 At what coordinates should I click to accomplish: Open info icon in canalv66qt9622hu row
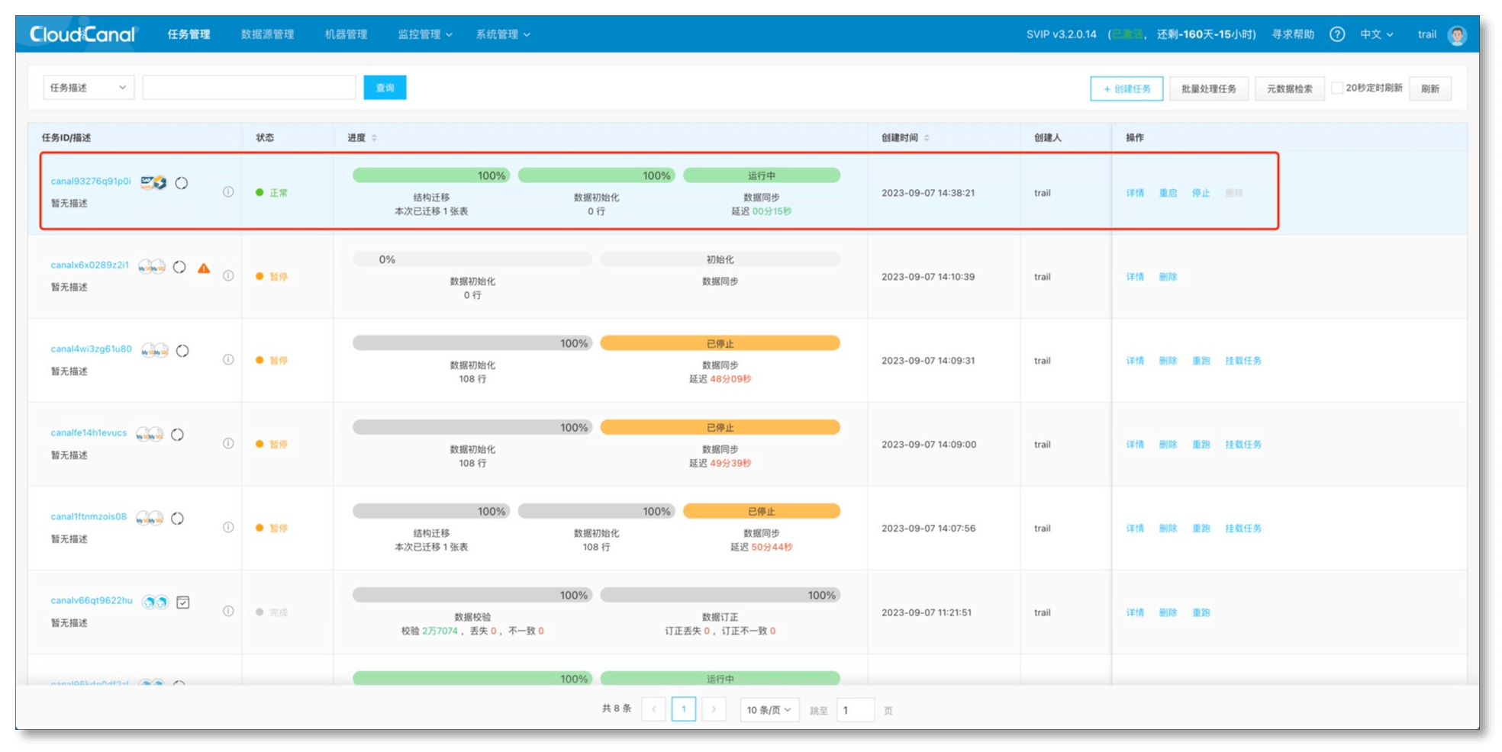[228, 612]
